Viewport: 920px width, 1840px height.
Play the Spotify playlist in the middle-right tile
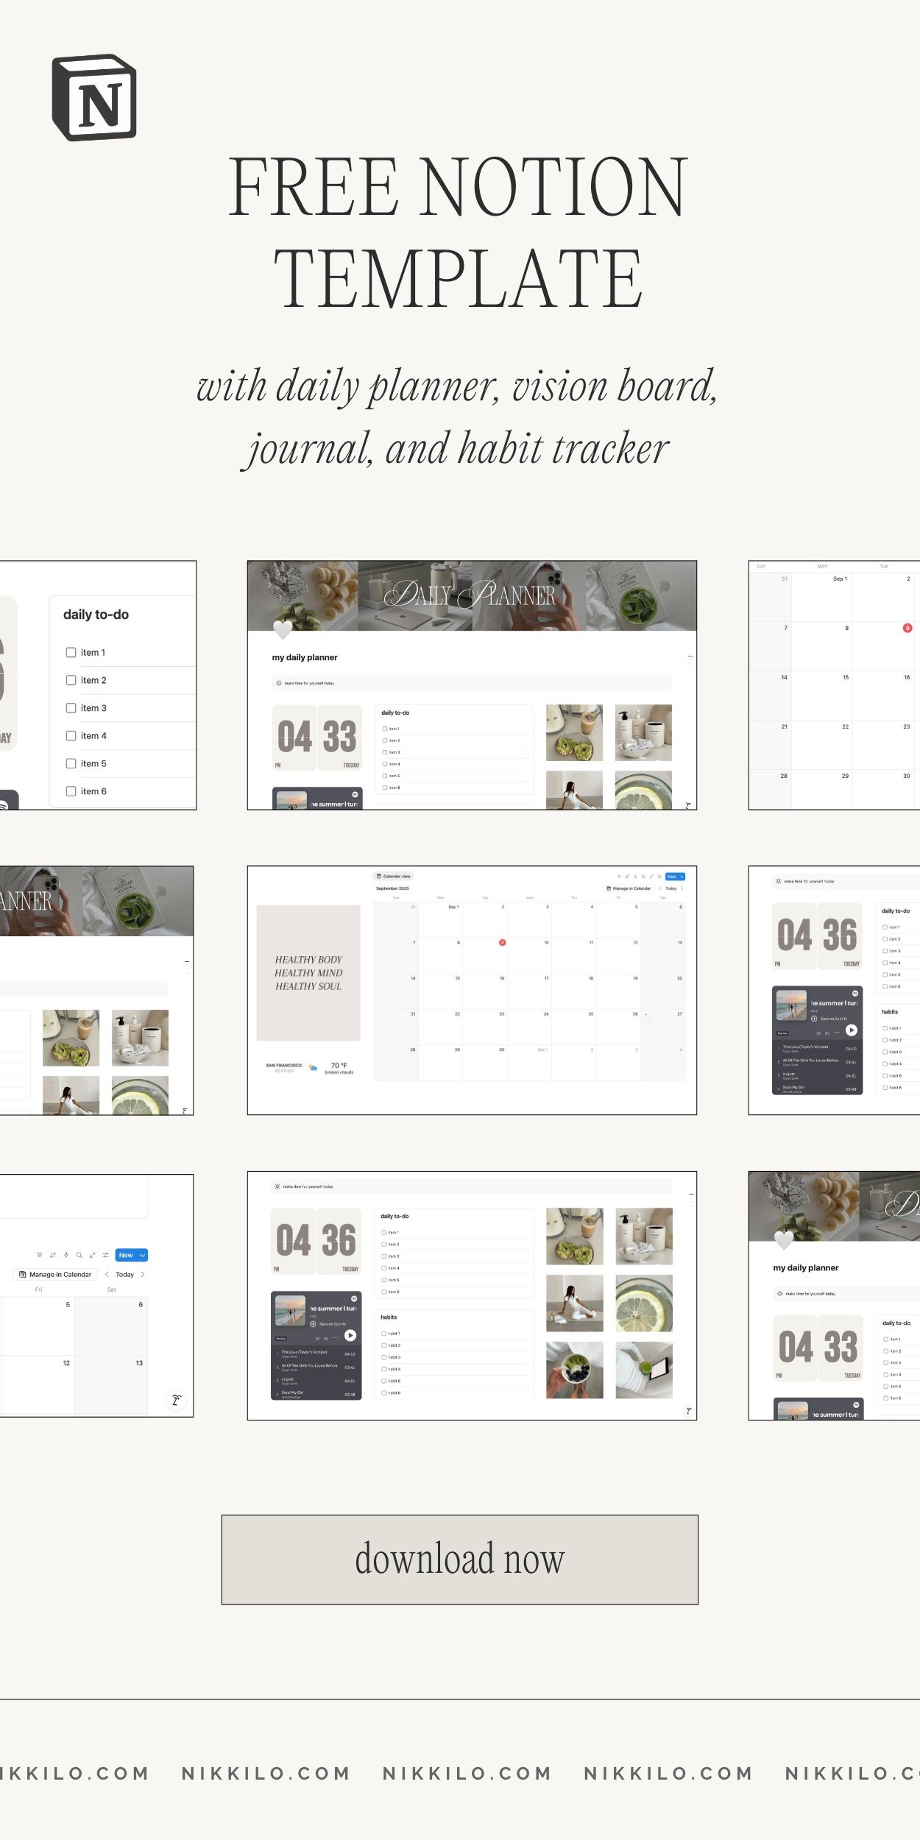pyautogui.click(x=852, y=1030)
